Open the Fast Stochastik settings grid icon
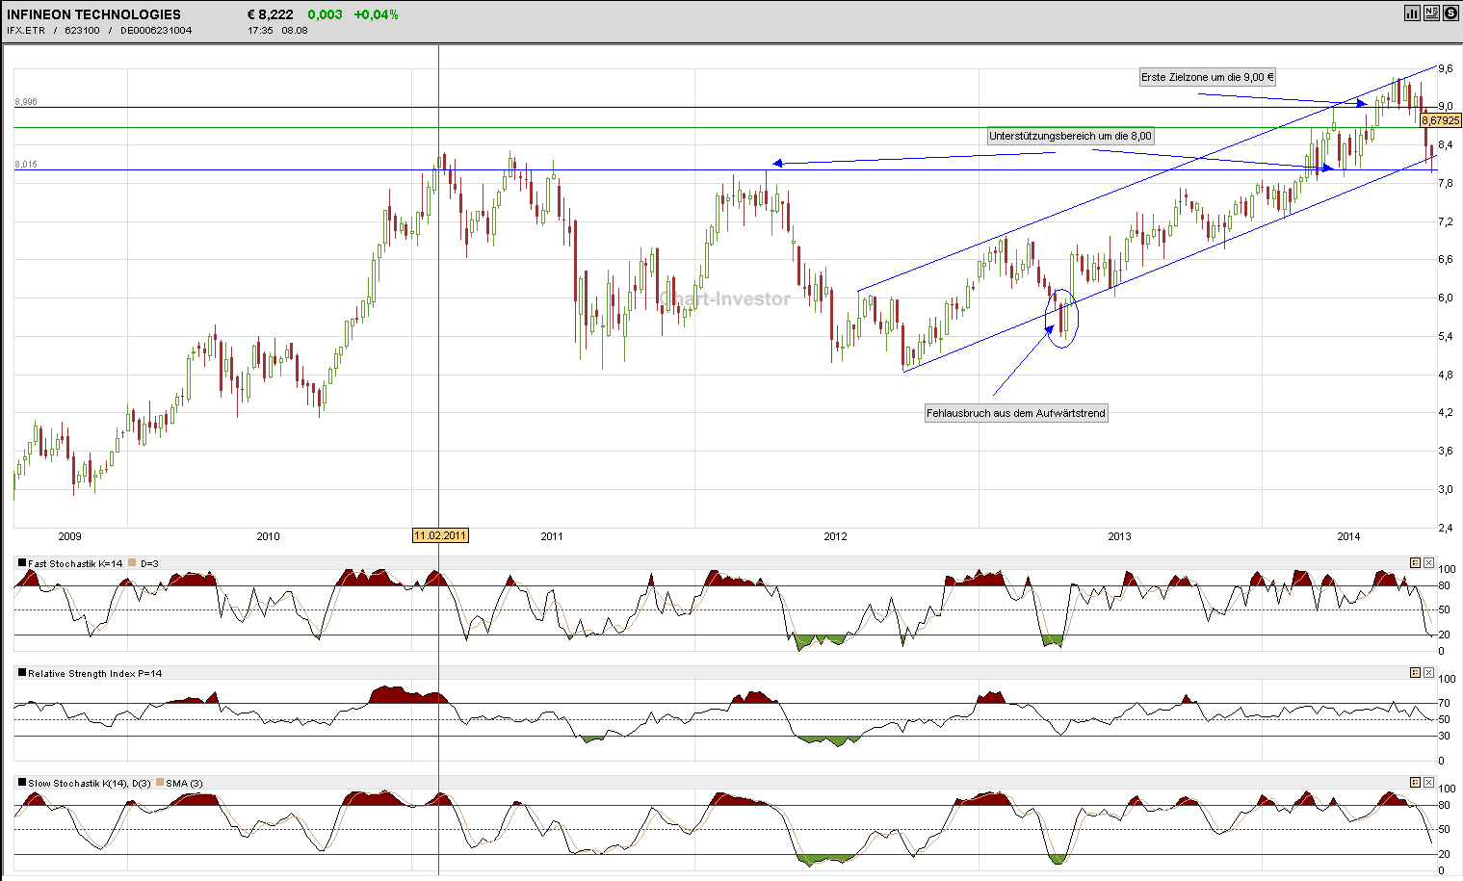The image size is (1463, 881). (x=1415, y=562)
